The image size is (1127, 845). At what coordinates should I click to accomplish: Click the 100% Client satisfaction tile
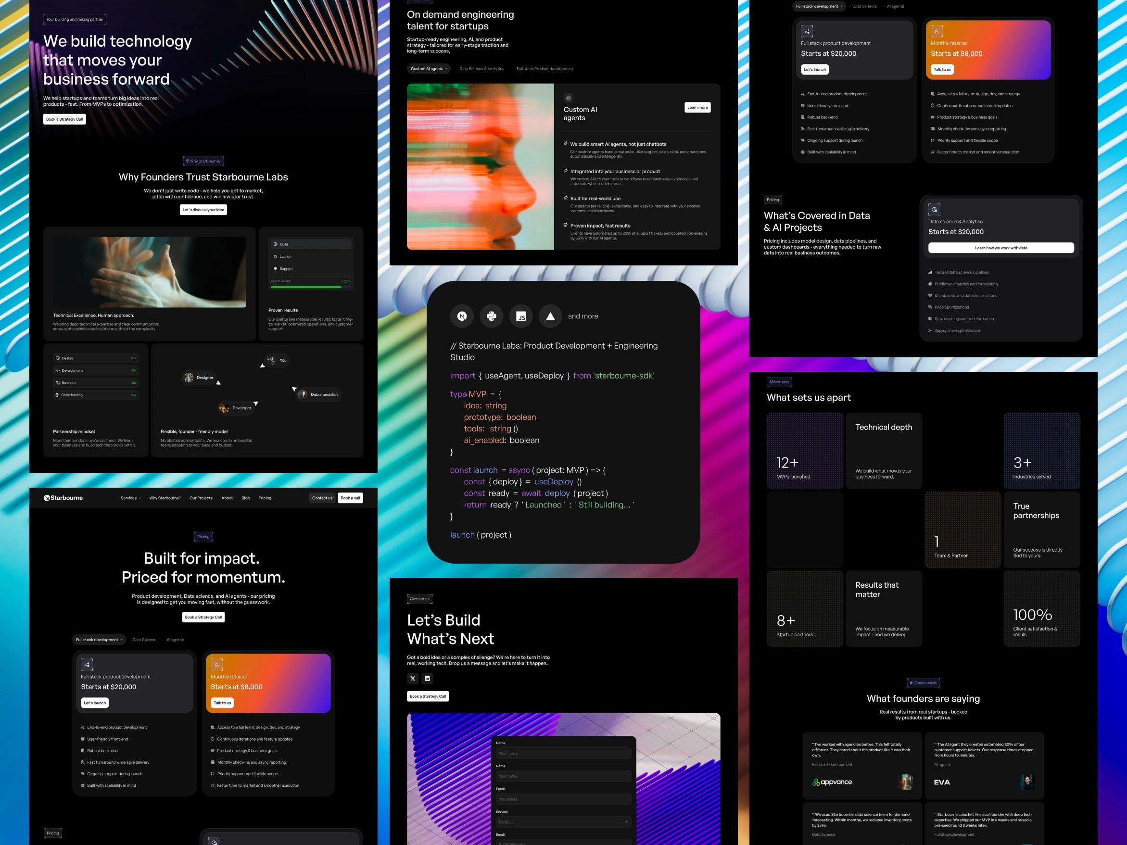pos(1042,609)
